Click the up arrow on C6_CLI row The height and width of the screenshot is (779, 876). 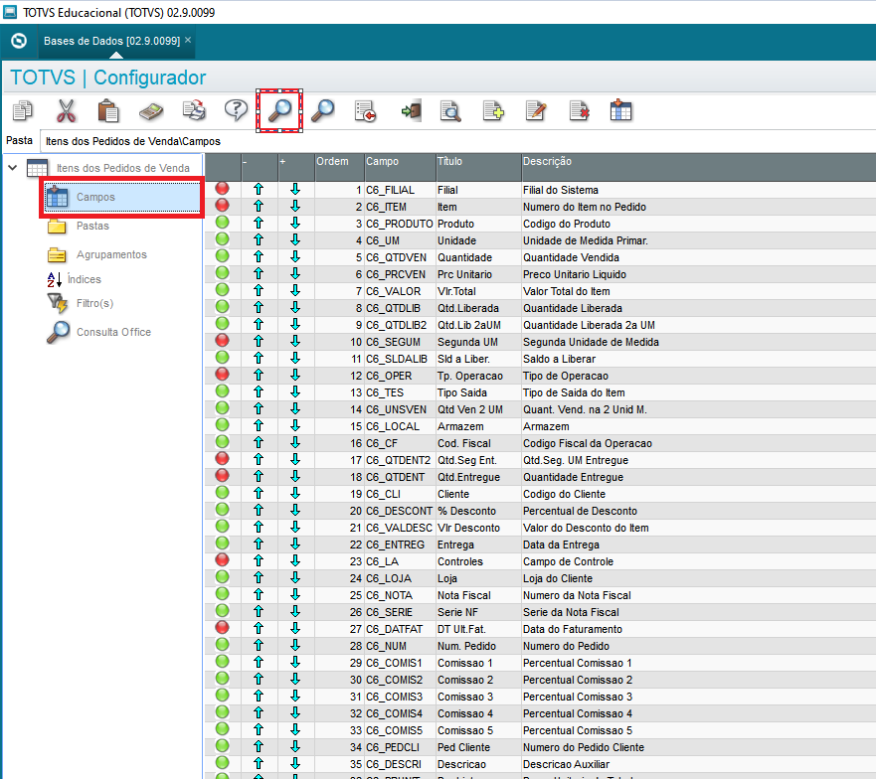(259, 494)
